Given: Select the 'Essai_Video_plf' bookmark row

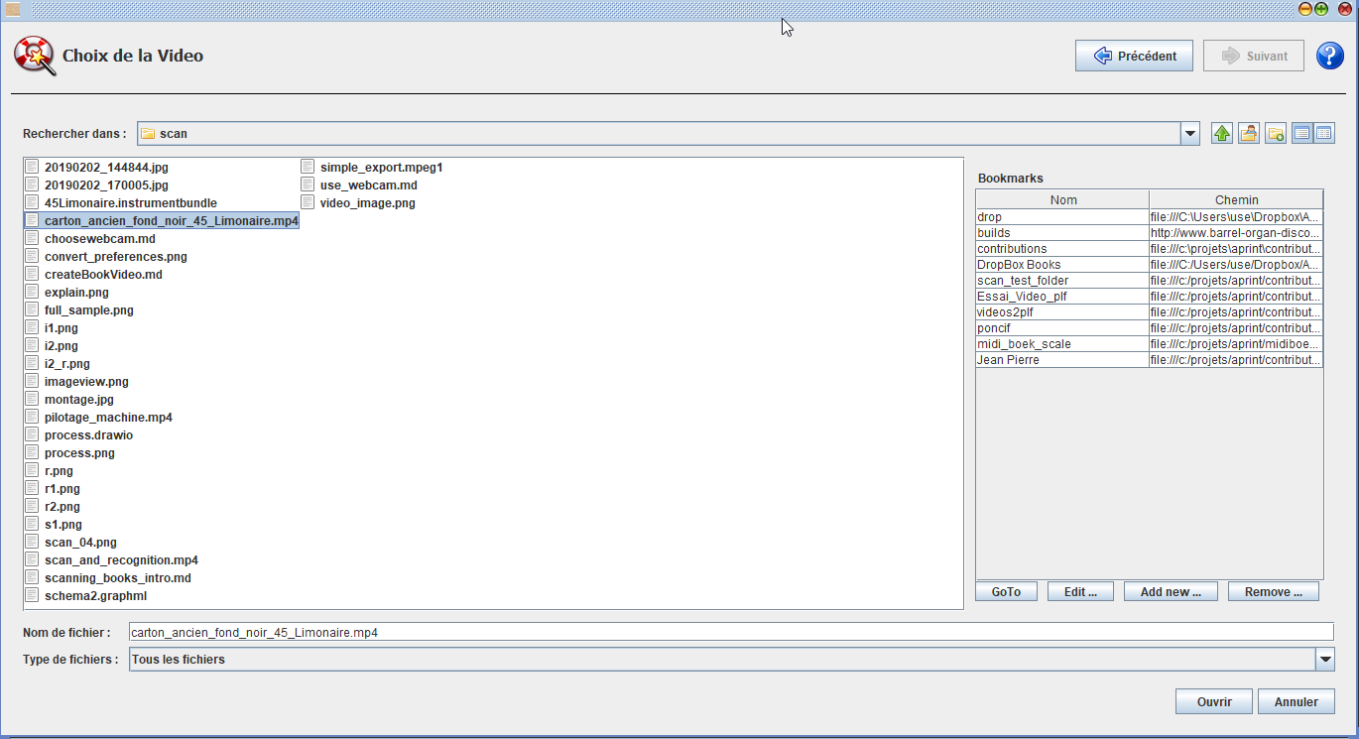Looking at the screenshot, I should (x=1062, y=297).
